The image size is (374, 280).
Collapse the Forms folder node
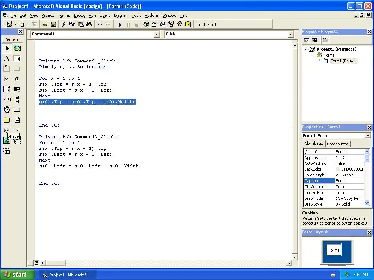[313, 55]
